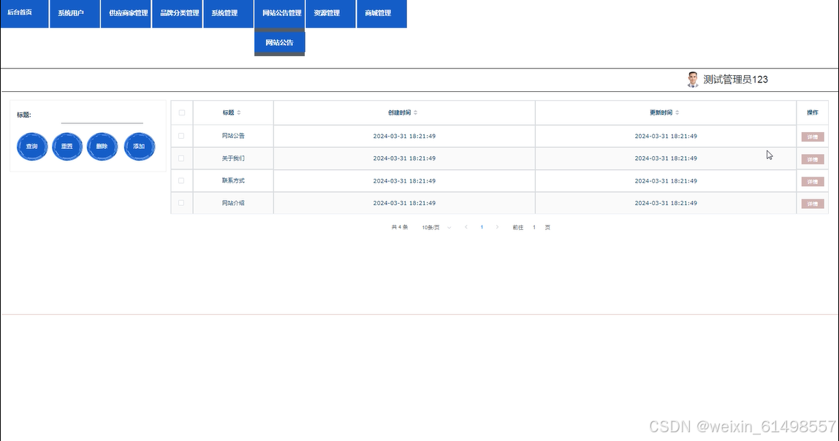Click the 重置 round button

click(x=67, y=147)
